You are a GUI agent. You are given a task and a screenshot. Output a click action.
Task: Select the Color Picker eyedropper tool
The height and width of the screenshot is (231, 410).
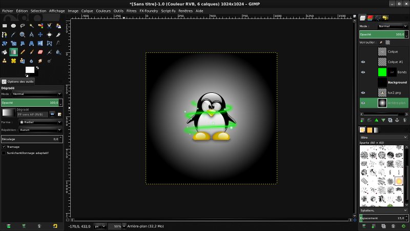pos(14,34)
